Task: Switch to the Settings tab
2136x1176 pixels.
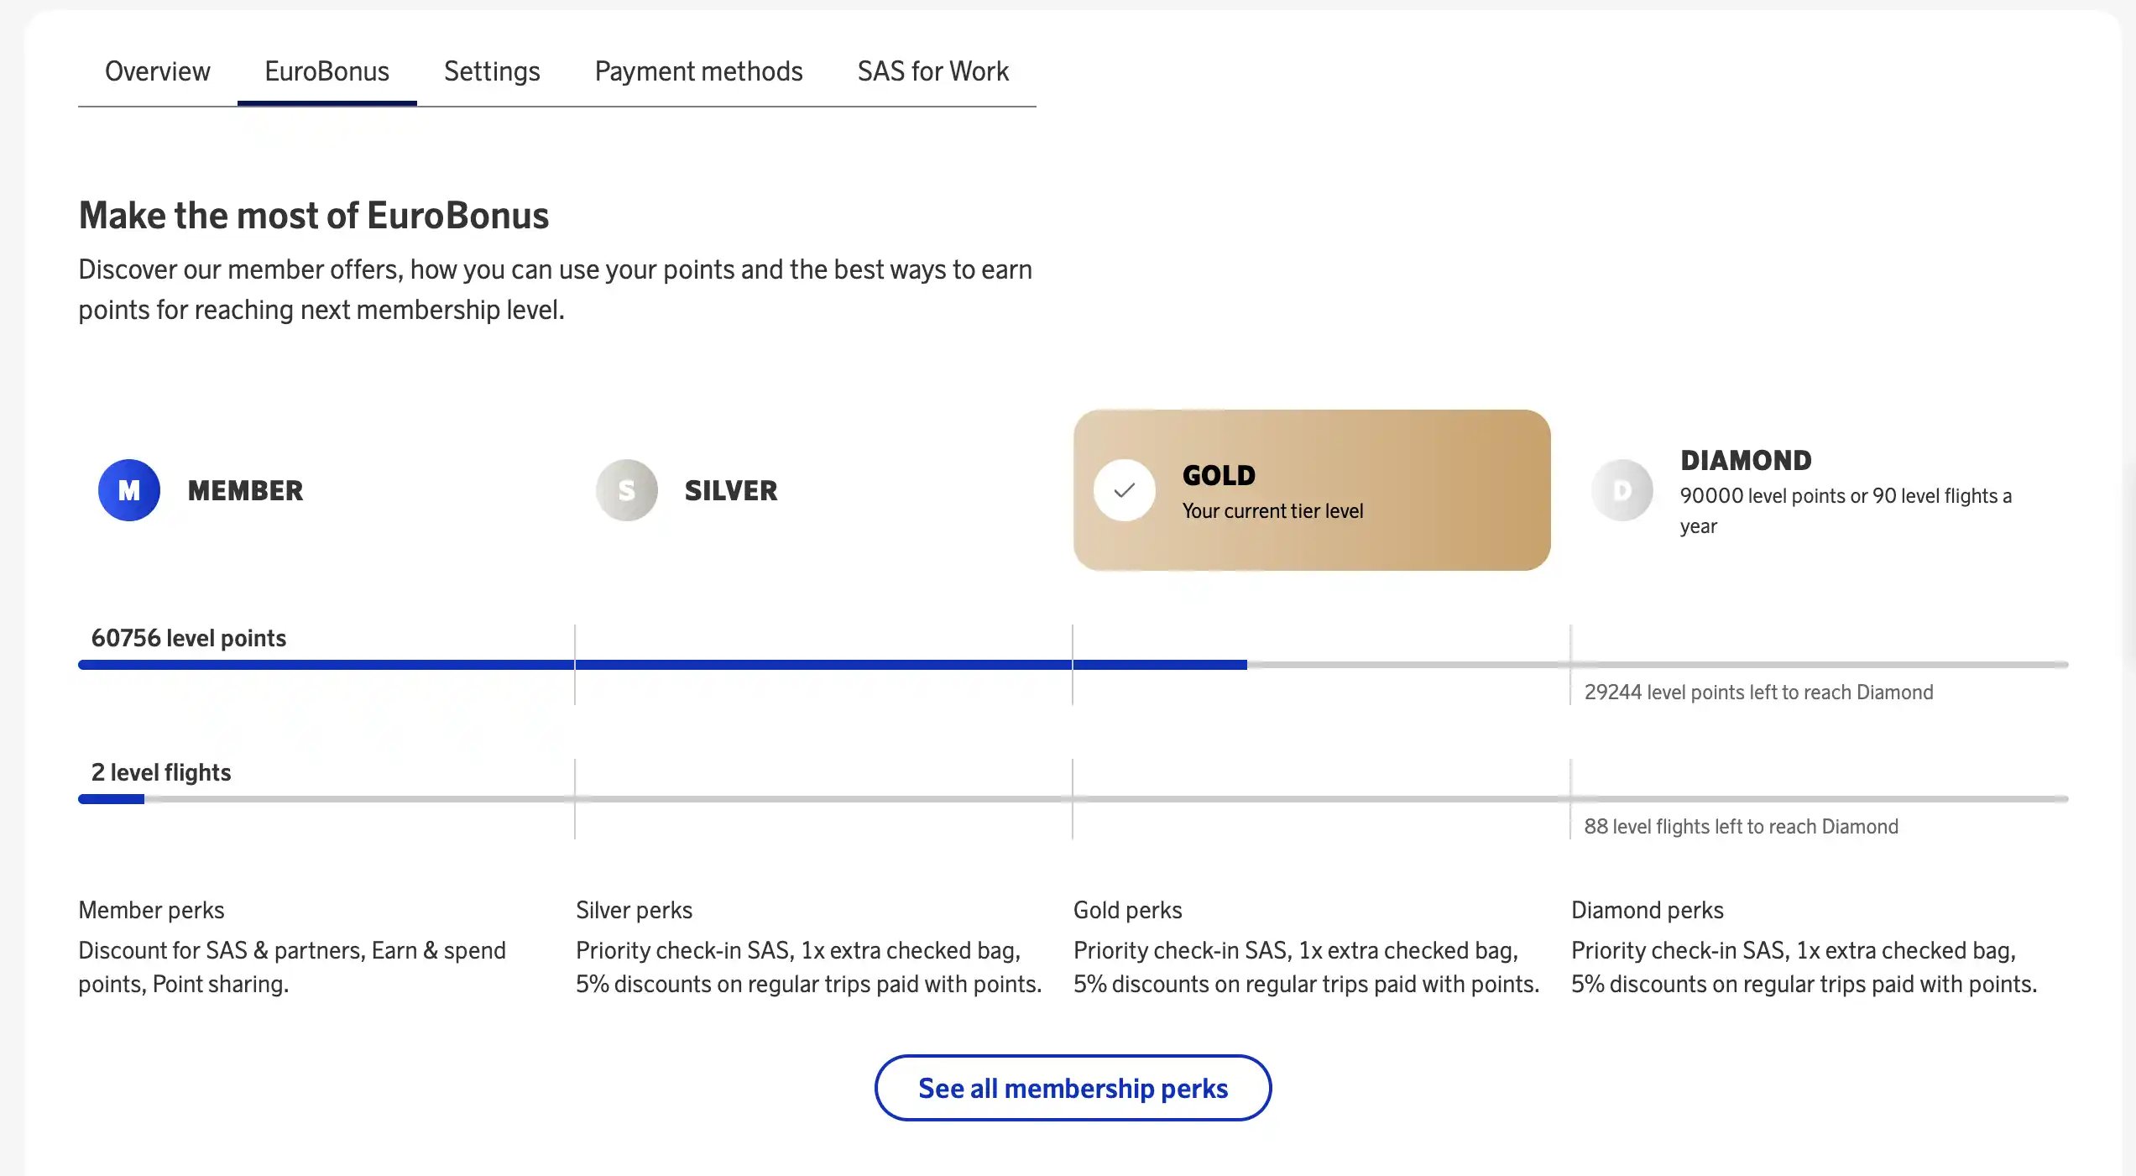Action: (492, 71)
